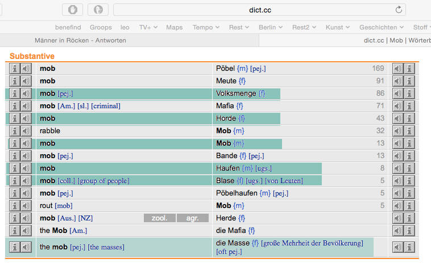Viewport: 431px width, 263px height.
Task: Reload the page via address bar icon
Action: coord(399,10)
